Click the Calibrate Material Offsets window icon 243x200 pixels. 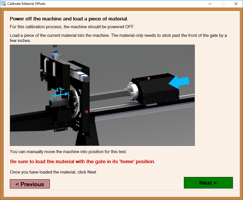[3, 4]
